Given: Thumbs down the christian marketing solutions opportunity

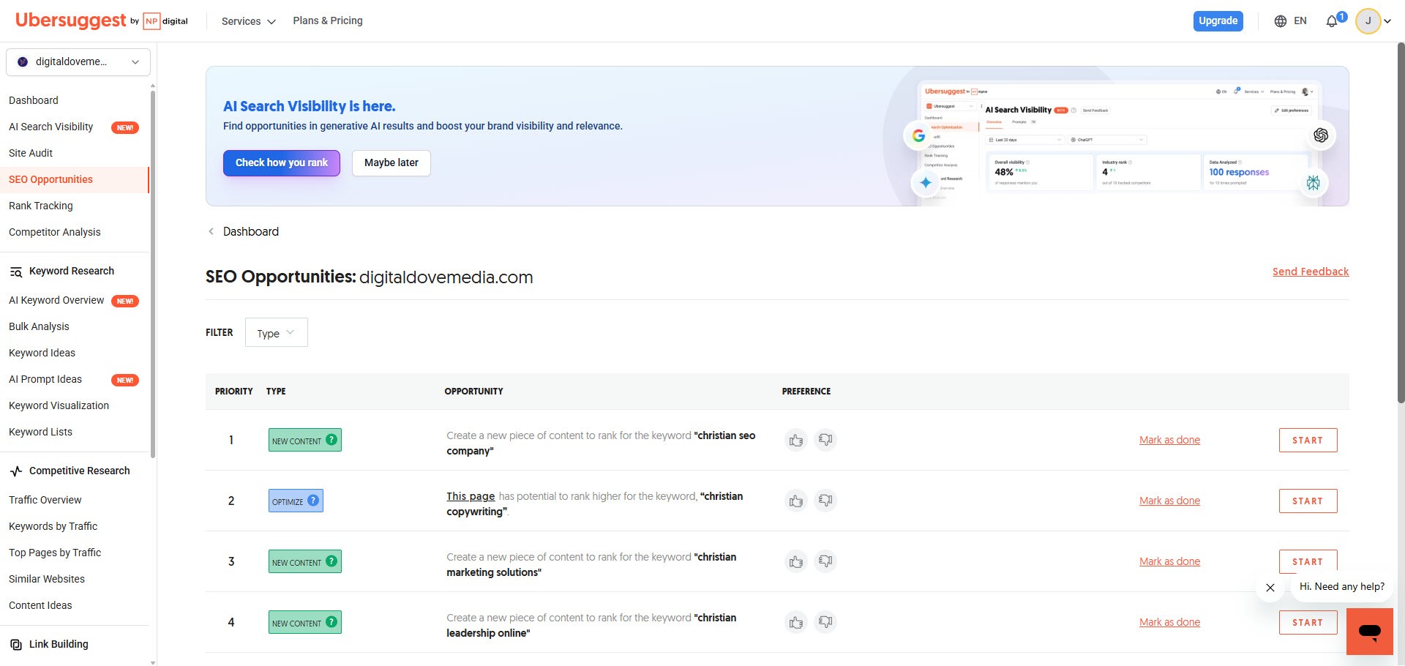Looking at the screenshot, I should click(825, 561).
